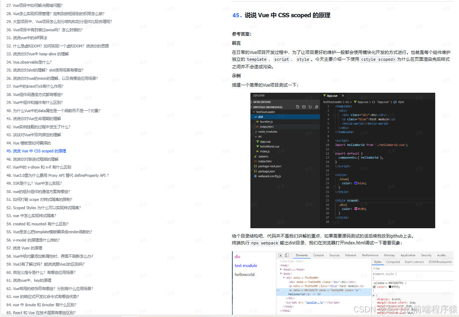The image size is (459, 317).
Task: Click 'test module' text in browser preview
Action: pyautogui.click(x=246, y=266)
